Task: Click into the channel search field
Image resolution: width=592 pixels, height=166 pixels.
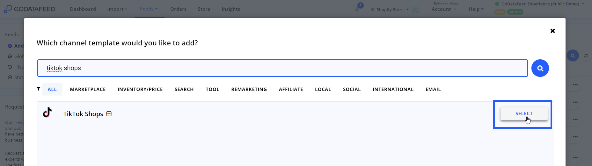Action: (x=282, y=68)
